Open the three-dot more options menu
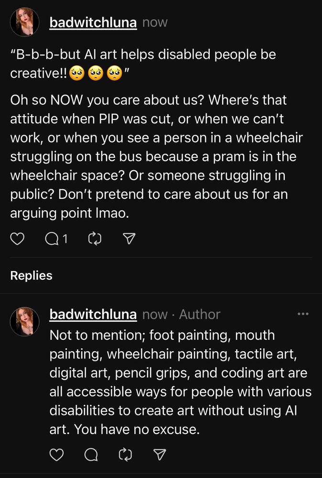The width and height of the screenshot is (322, 478). tap(303, 314)
